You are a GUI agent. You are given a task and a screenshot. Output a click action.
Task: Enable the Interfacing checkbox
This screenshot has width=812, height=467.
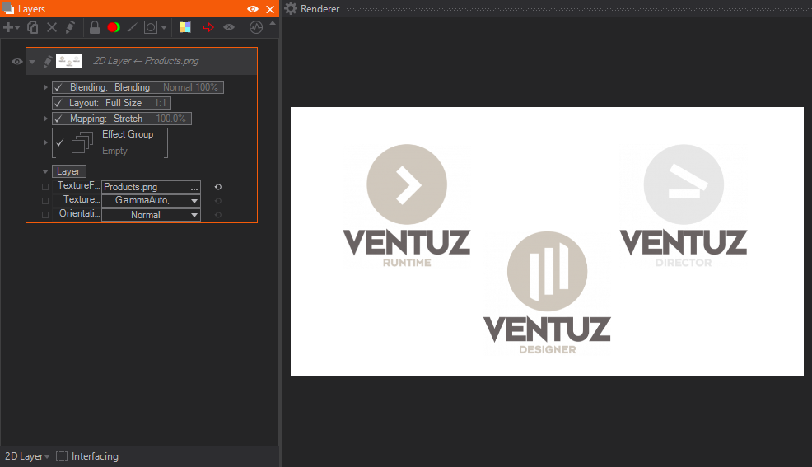62,456
